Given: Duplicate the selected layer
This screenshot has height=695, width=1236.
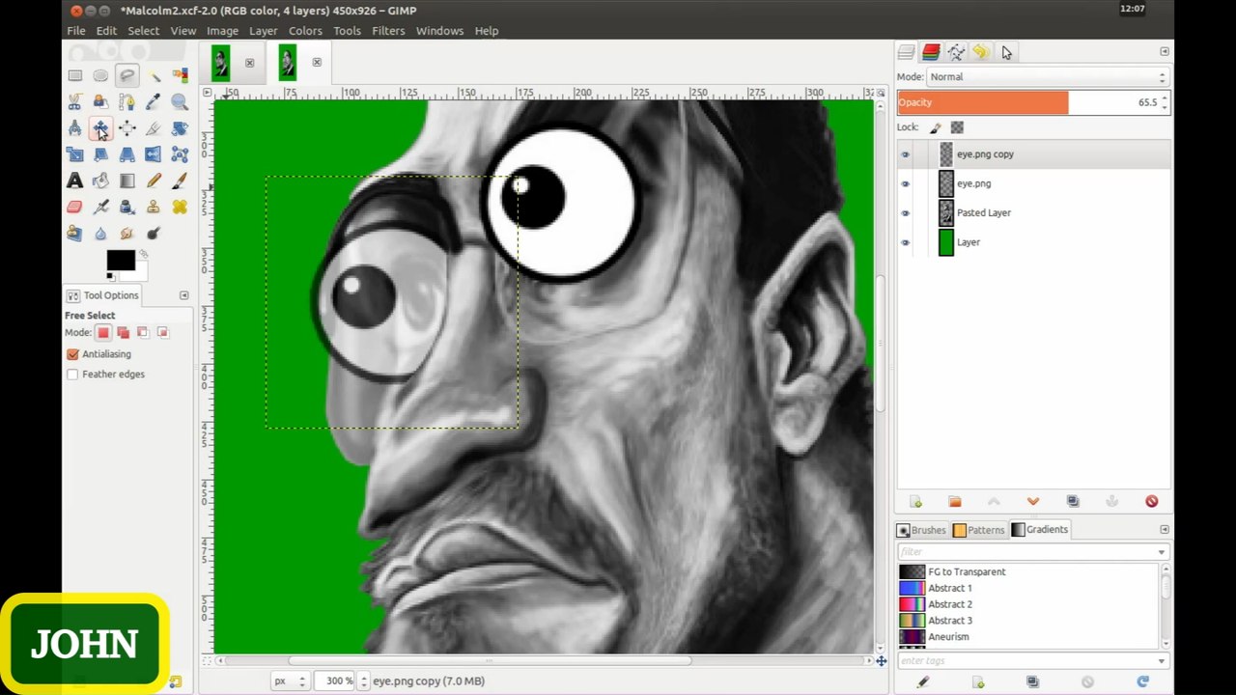Looking at the screenshot, I should 1073,501.
